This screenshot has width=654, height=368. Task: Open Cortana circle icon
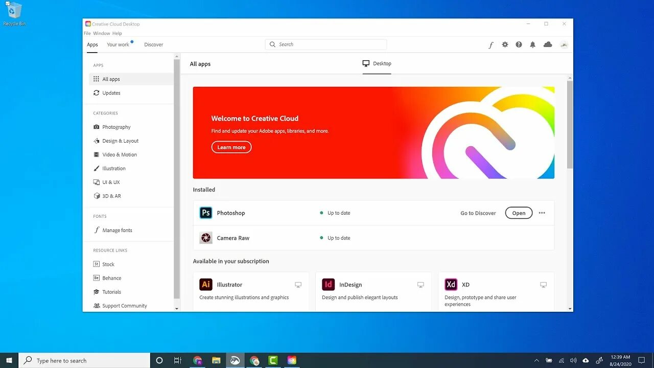pyautogui.click(x=159, y=360)
